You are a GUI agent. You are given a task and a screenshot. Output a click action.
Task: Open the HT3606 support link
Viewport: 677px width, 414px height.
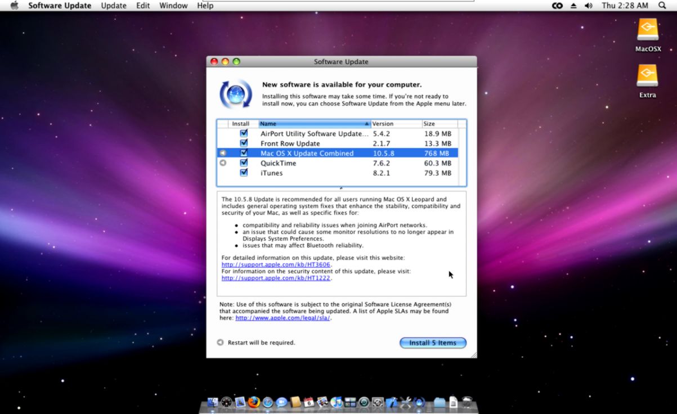click(276, 264)
